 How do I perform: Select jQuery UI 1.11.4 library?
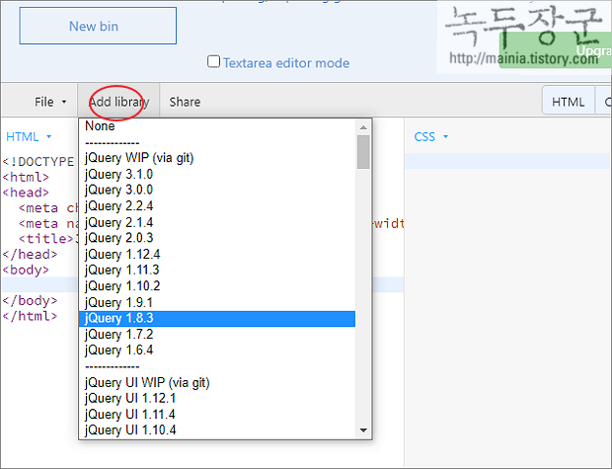click(217, 415)
